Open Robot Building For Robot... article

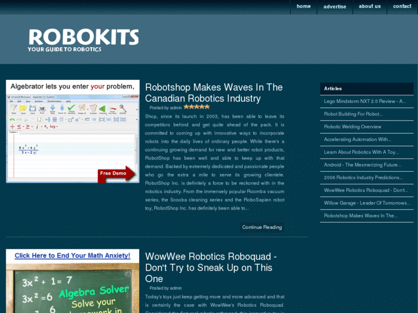pyautogui.click(x=353, y=114)
